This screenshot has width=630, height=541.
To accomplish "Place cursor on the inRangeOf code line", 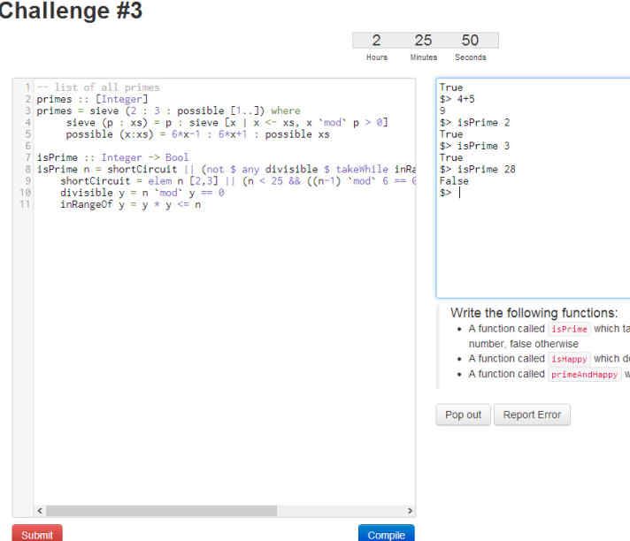I will click(x=136, y=204).
